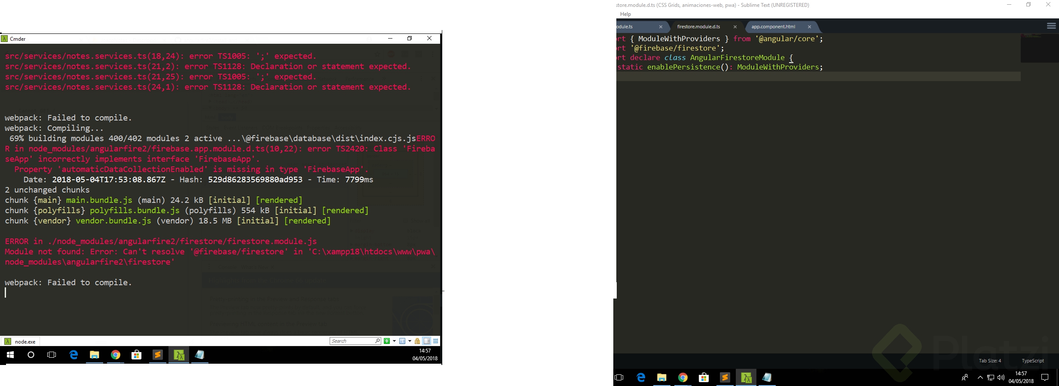This screenshot has width=1059, height=386.
Task: Close the Cmder window
Action: click(x=429, y=39)
